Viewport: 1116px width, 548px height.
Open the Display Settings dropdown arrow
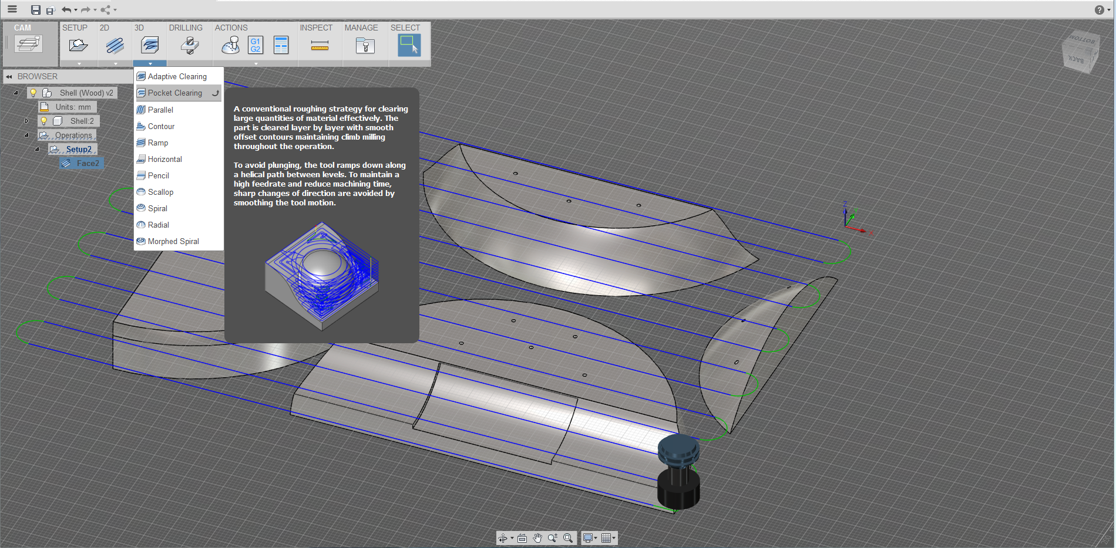click(x=596, y=538)
